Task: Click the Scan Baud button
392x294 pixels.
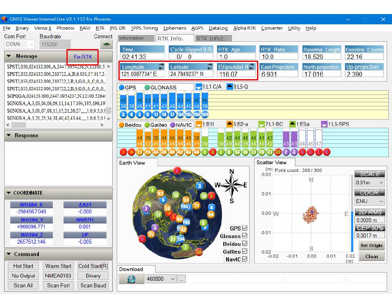Action: 93,285
